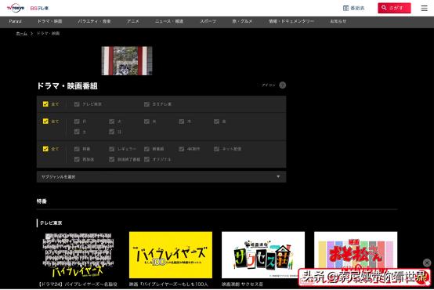Open the 情報・ドキュメンタリー category
The image size is (434, 290).
291,21
